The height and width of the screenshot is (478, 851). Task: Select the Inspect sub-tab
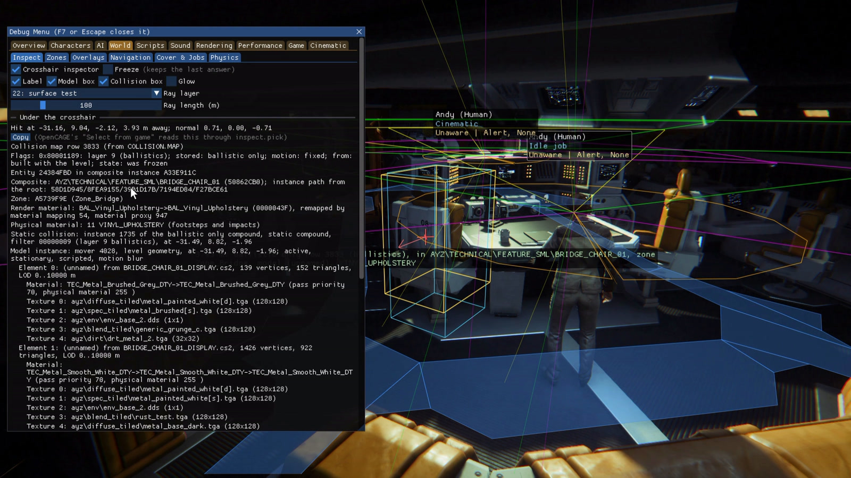click(27, 57)
